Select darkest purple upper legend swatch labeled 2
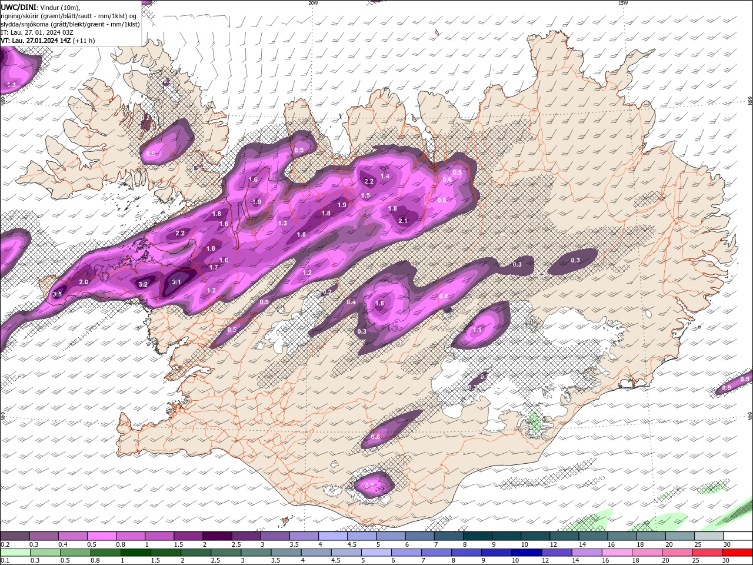Screen dimensions: 753x565 (217, 536)
